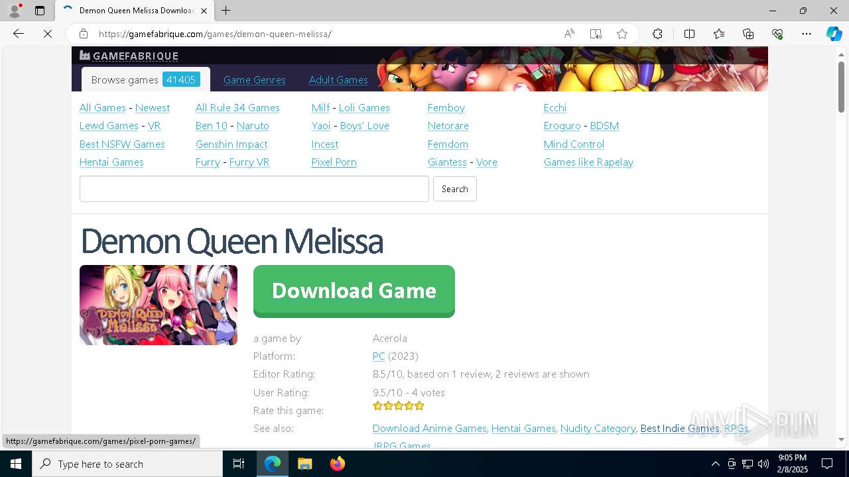The width and height of the screenshot is (849, 477).
Task: Open the PC platform link
Action: click(x=379, y=356)
